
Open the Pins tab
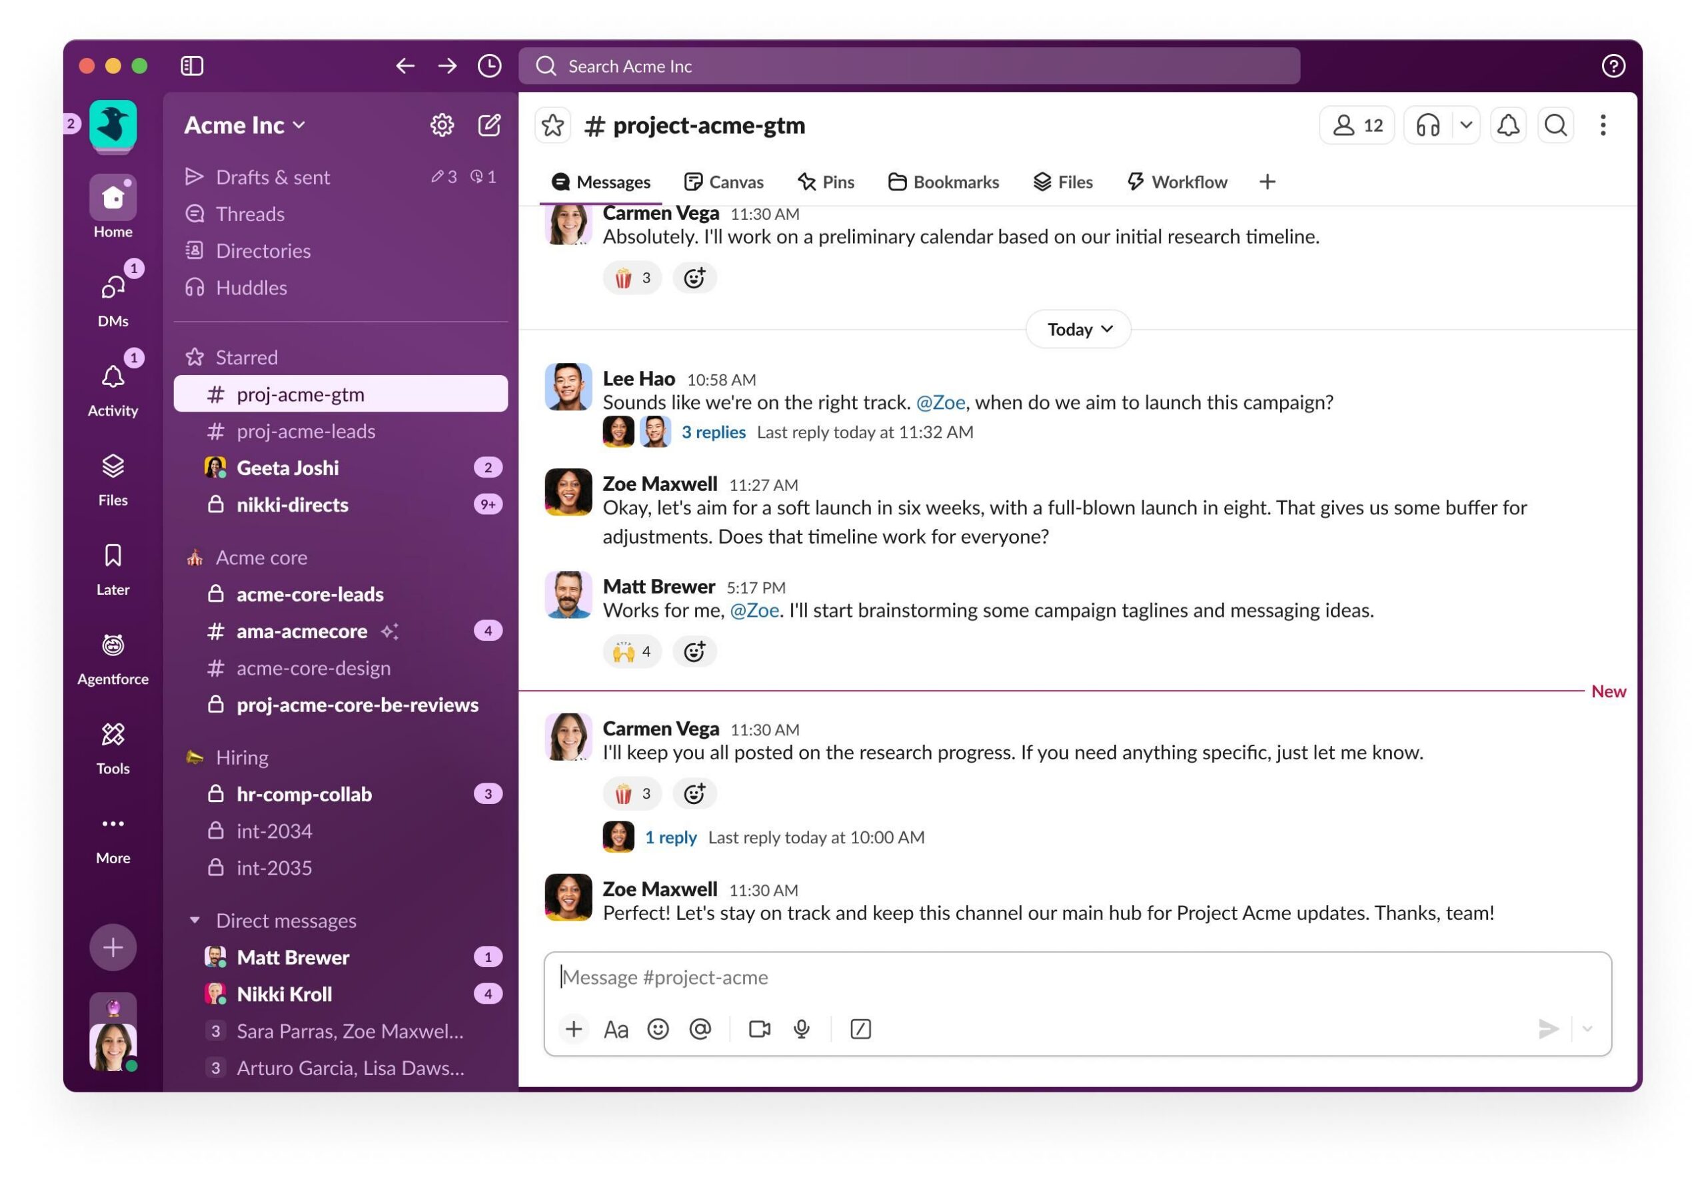tap(825, 182)
